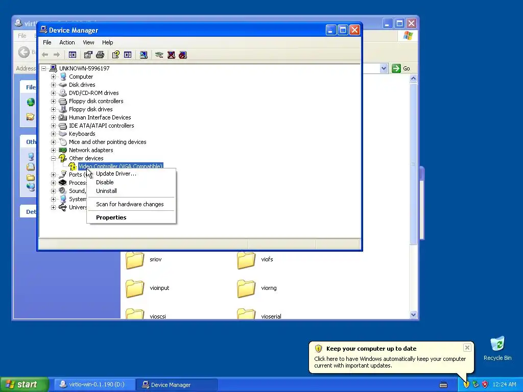Image resolution: width=523 pixels, height=392 pixels.
Task: Click the Start button
Action: (x=24, y=384)
